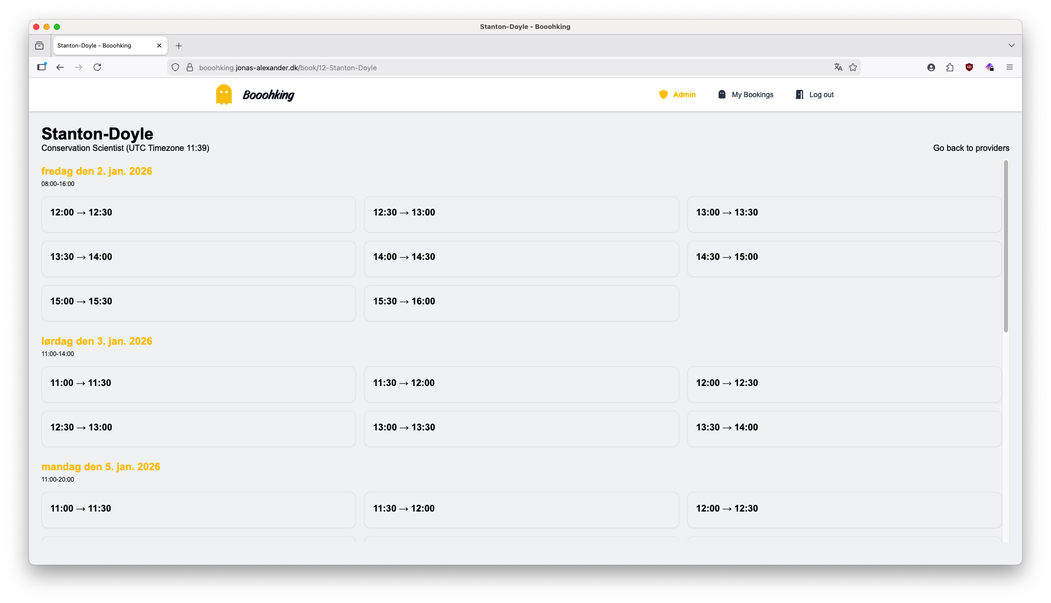Click the page's vertical scrollbar thumb
This screenshot has height=603, width=1051.
(x=1005, y=245)
